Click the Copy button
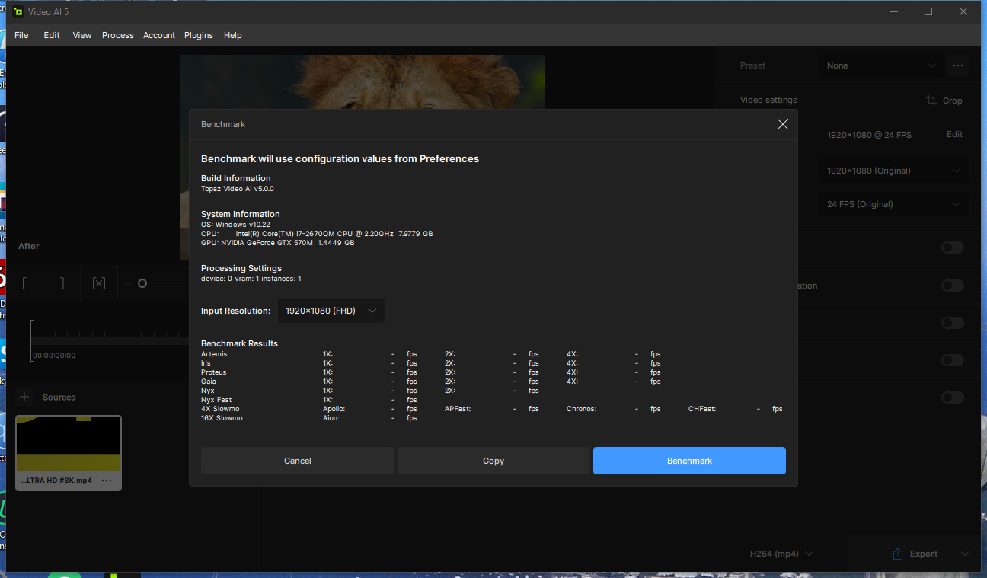The height and width of the screenshot is (578, 987). click(493, 461)
